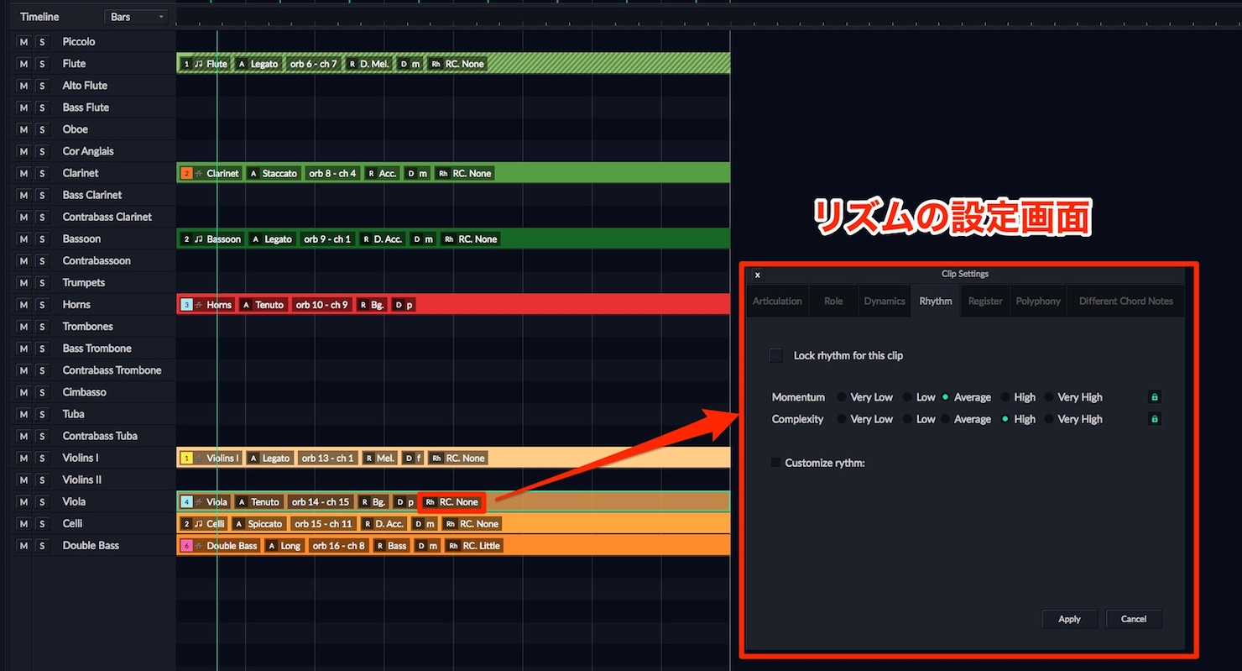Click the Flute clip RC. None rhythm tag
The height and width of the screenshot is (671, 1242).
coord(457,64)
